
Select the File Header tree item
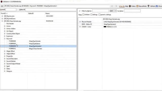point(10,24)
